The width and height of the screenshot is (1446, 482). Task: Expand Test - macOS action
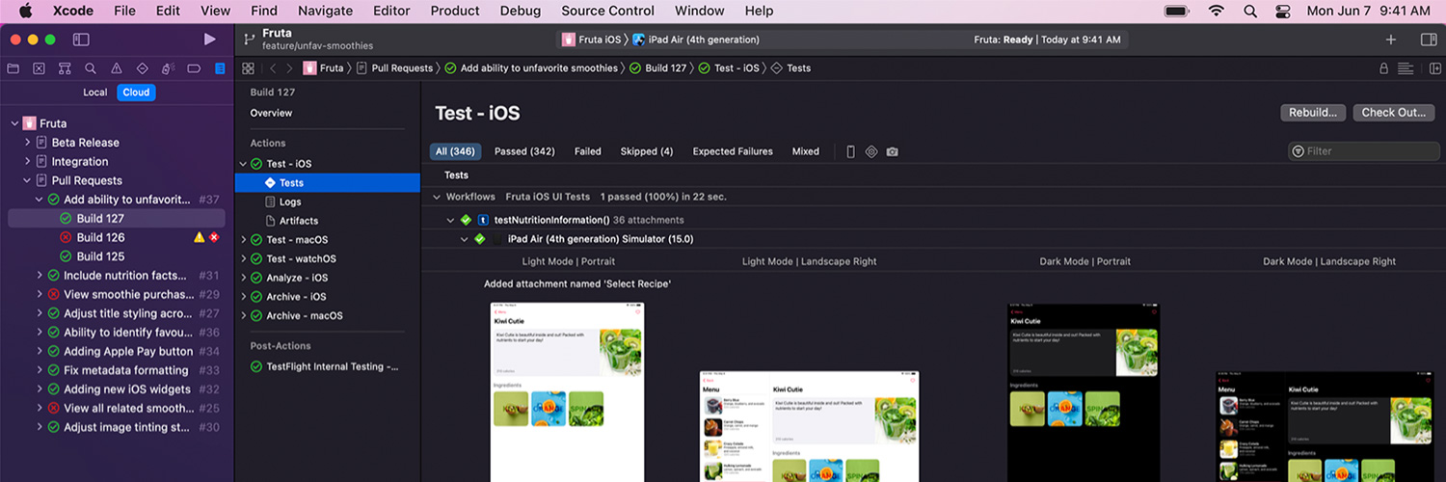(x=243, y=240)
